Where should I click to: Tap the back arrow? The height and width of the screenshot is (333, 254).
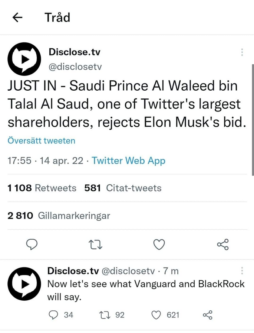coord(17,17)
